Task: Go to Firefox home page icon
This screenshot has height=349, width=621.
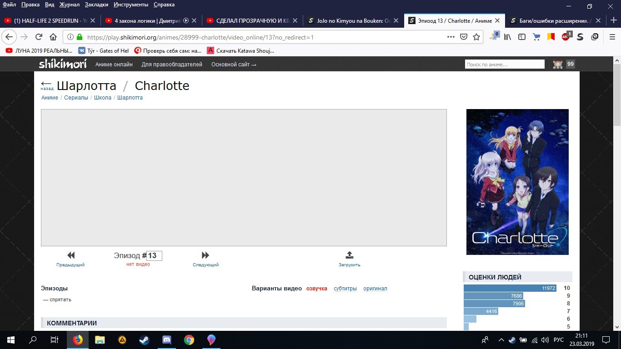Action: tap(53, 37)
